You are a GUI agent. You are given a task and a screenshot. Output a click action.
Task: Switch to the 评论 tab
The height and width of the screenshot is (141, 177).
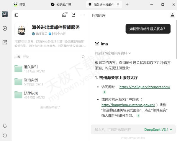[26, 57]
